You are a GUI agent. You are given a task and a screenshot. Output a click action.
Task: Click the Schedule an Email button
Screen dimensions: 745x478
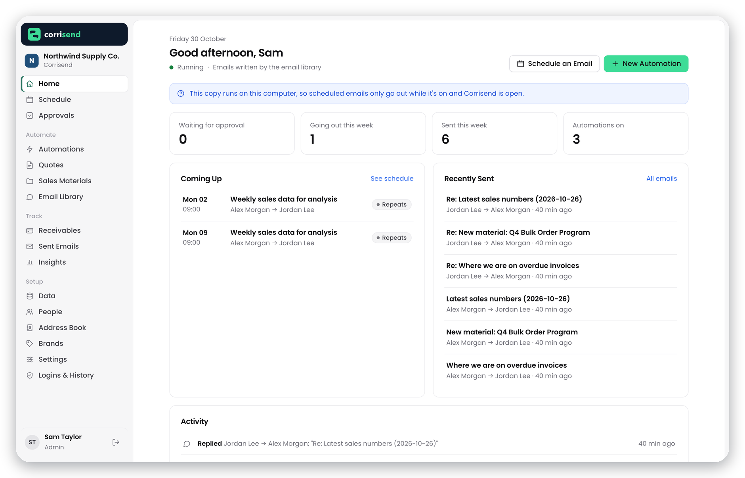tap(554, 64)
